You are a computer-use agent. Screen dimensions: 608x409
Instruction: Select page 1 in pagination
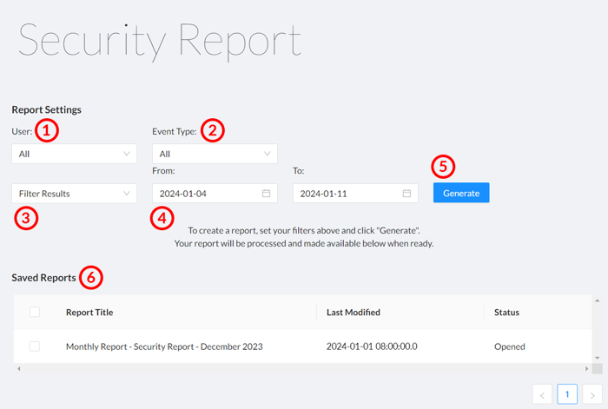[566, 395]
